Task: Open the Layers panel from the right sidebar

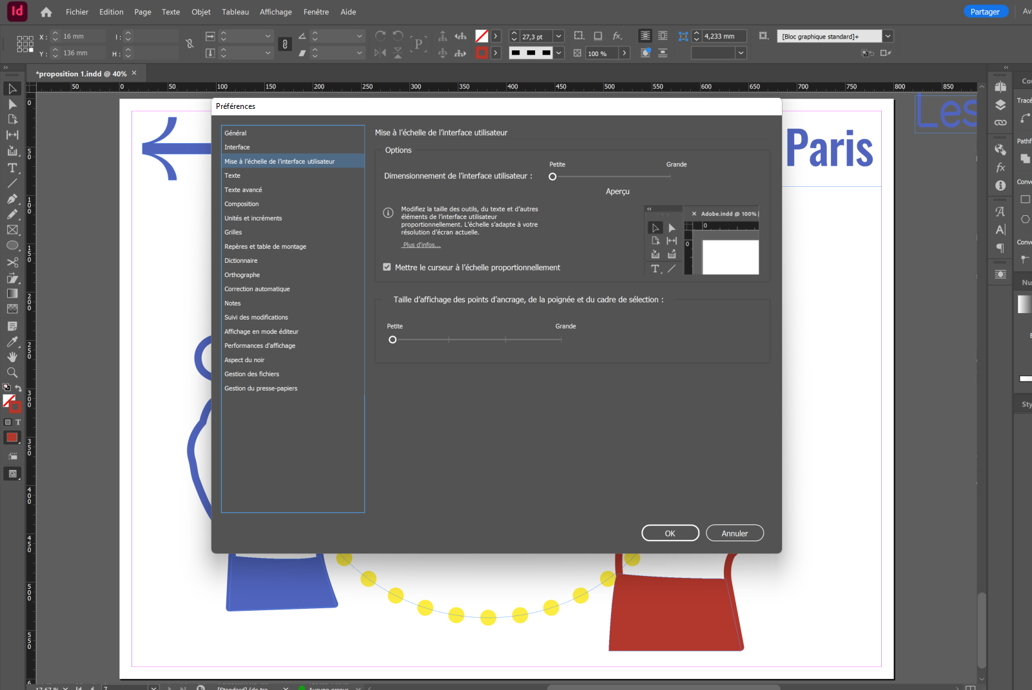Action: point(1000,105)
